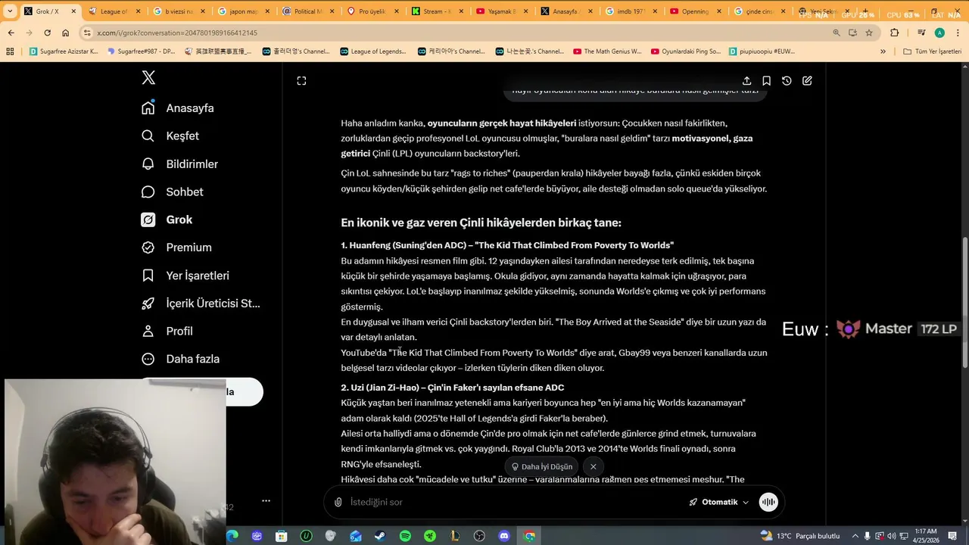Open the Grok conversation history icon

[787, 81]
